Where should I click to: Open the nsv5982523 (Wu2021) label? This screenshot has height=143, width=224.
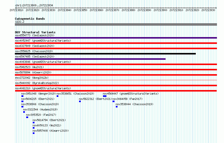29,67
